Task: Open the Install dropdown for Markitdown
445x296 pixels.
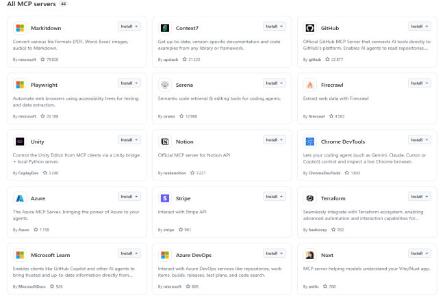Action: pos(129,27)
